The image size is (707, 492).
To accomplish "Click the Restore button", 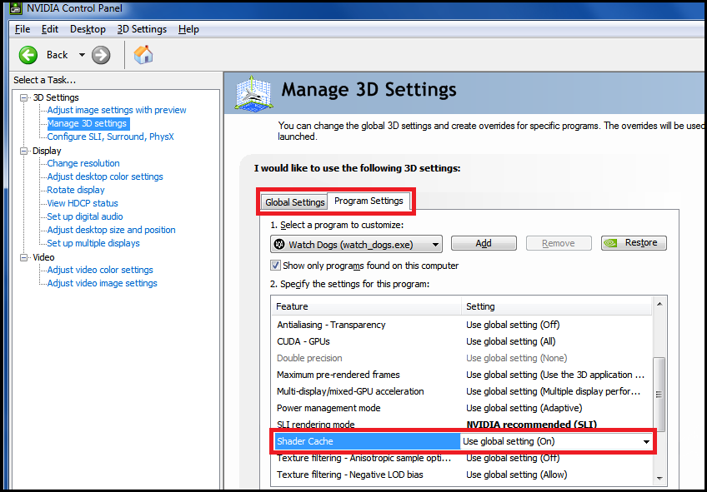I will click(634, 243).
